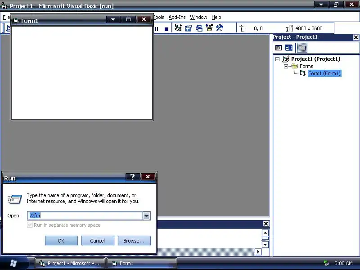Viewport: 360px width, 270px height.
Task: Open the File menu
Action: [6, 17]
